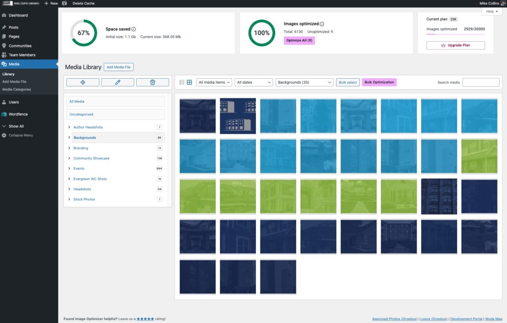Expand the Events folder arrow
The image size is (507, 323).
coord(69,169)
